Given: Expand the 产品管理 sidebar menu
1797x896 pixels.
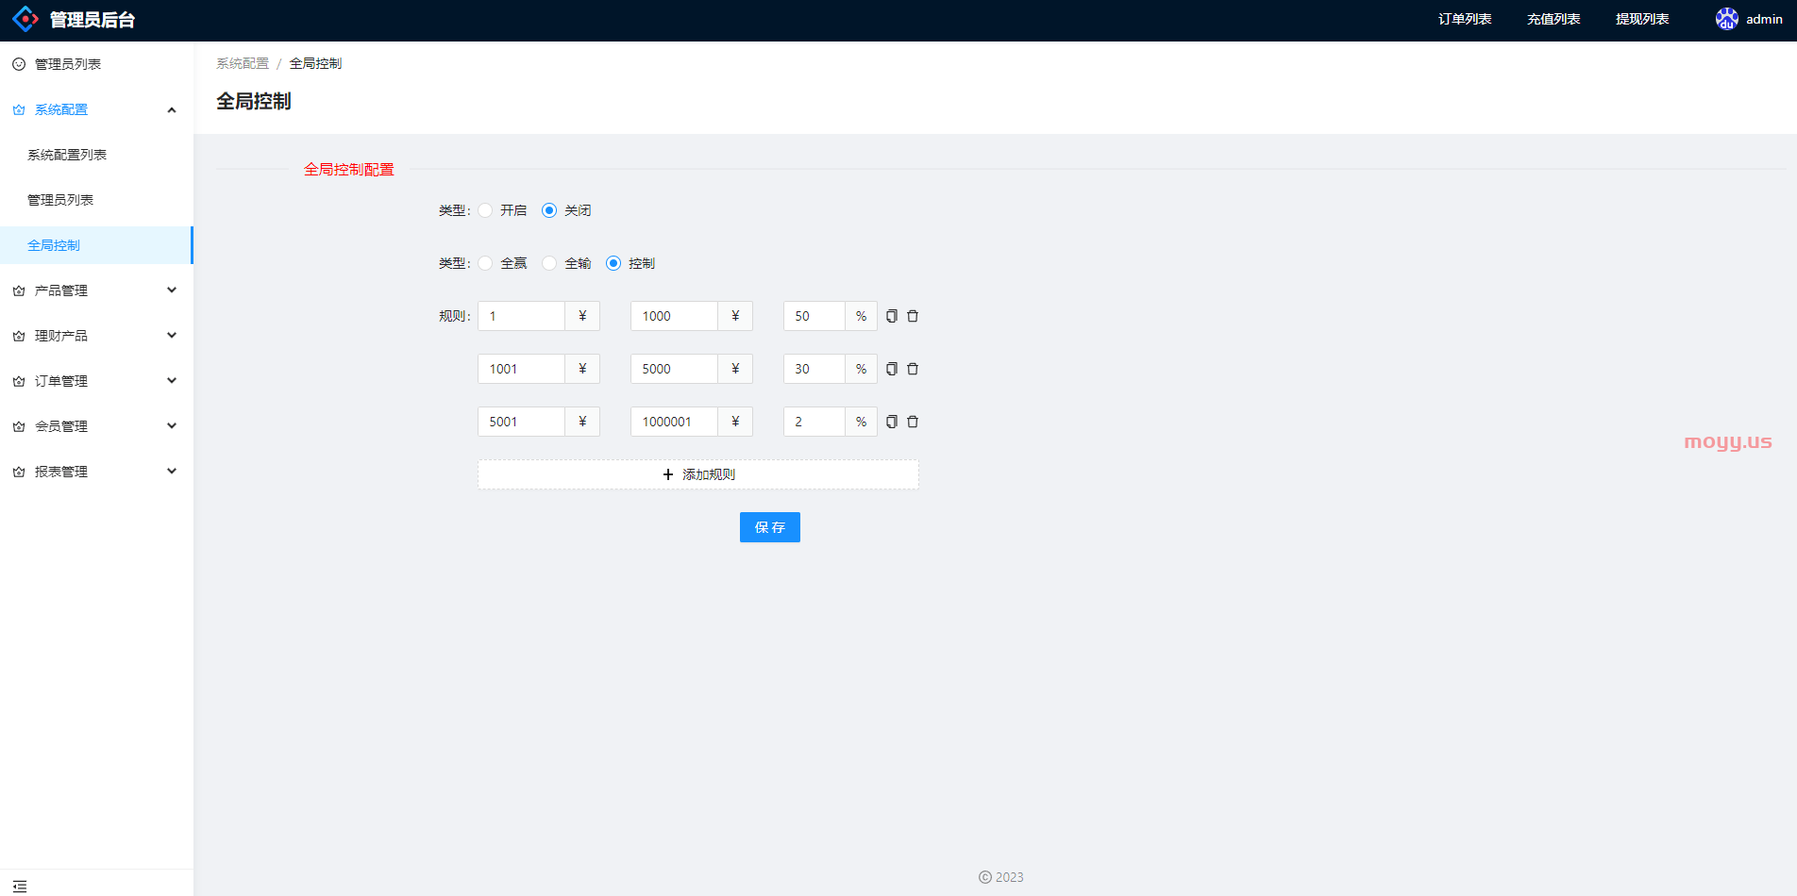Looking at the screenshot, I should click(x=95, y=290).
